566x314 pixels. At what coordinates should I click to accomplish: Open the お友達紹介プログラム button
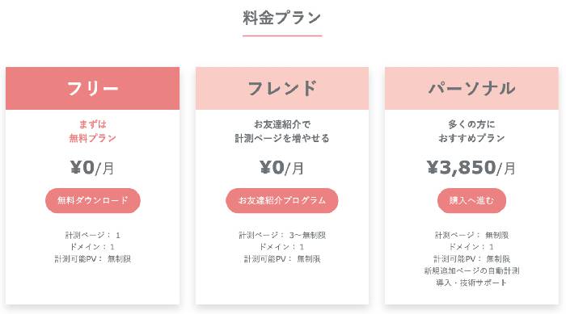tap(282, 200)
